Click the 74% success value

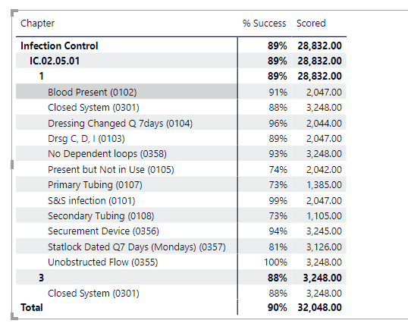(x=278, y=169)
